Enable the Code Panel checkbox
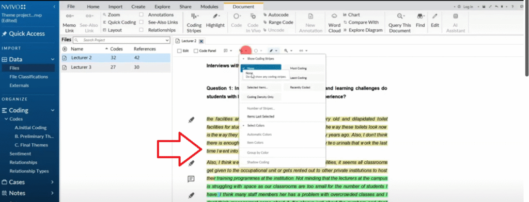529x202 pixels. click(196, 51)
